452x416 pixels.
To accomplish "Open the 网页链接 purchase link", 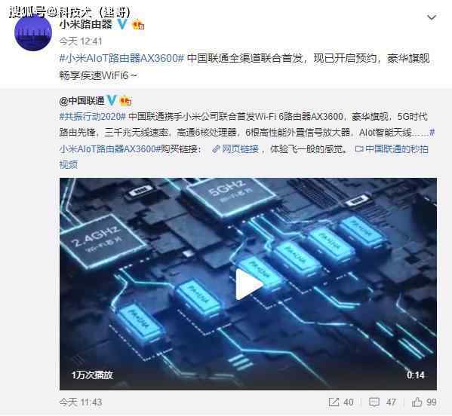I will [x=235, y=148].
